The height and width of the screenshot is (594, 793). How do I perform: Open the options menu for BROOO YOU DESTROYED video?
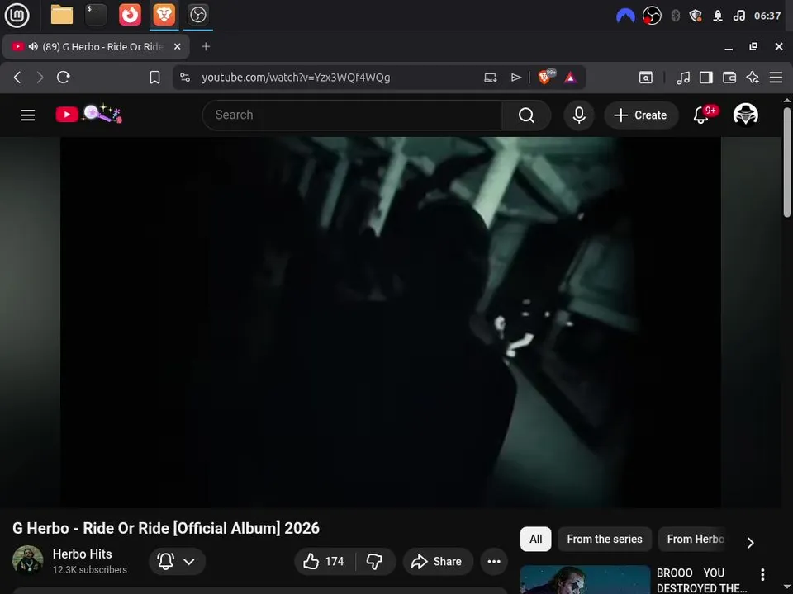pos(762,574)
